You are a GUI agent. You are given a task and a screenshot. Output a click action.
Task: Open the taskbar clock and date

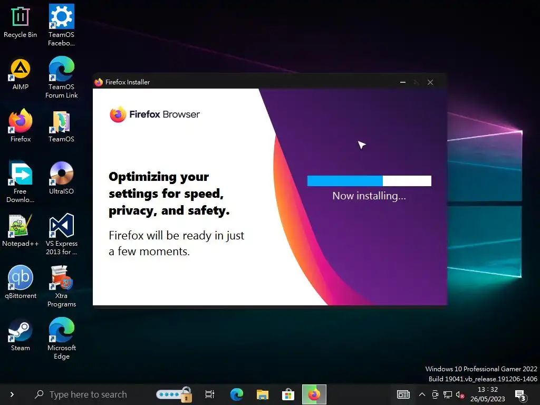click(x=488, y=394)
